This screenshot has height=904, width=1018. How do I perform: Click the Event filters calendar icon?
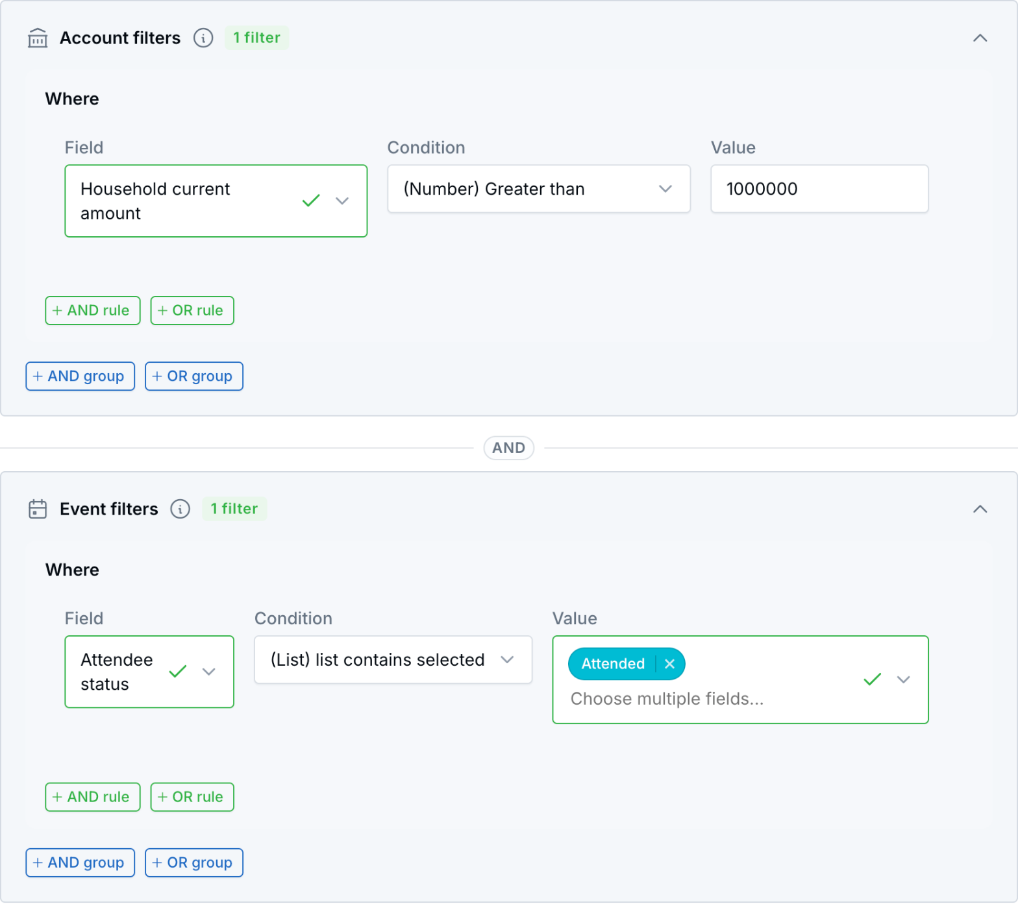point(38,509)
